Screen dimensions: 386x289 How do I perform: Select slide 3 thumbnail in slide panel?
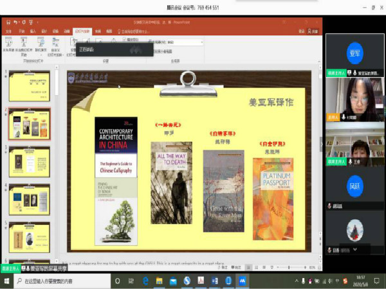tap(30, 162)
